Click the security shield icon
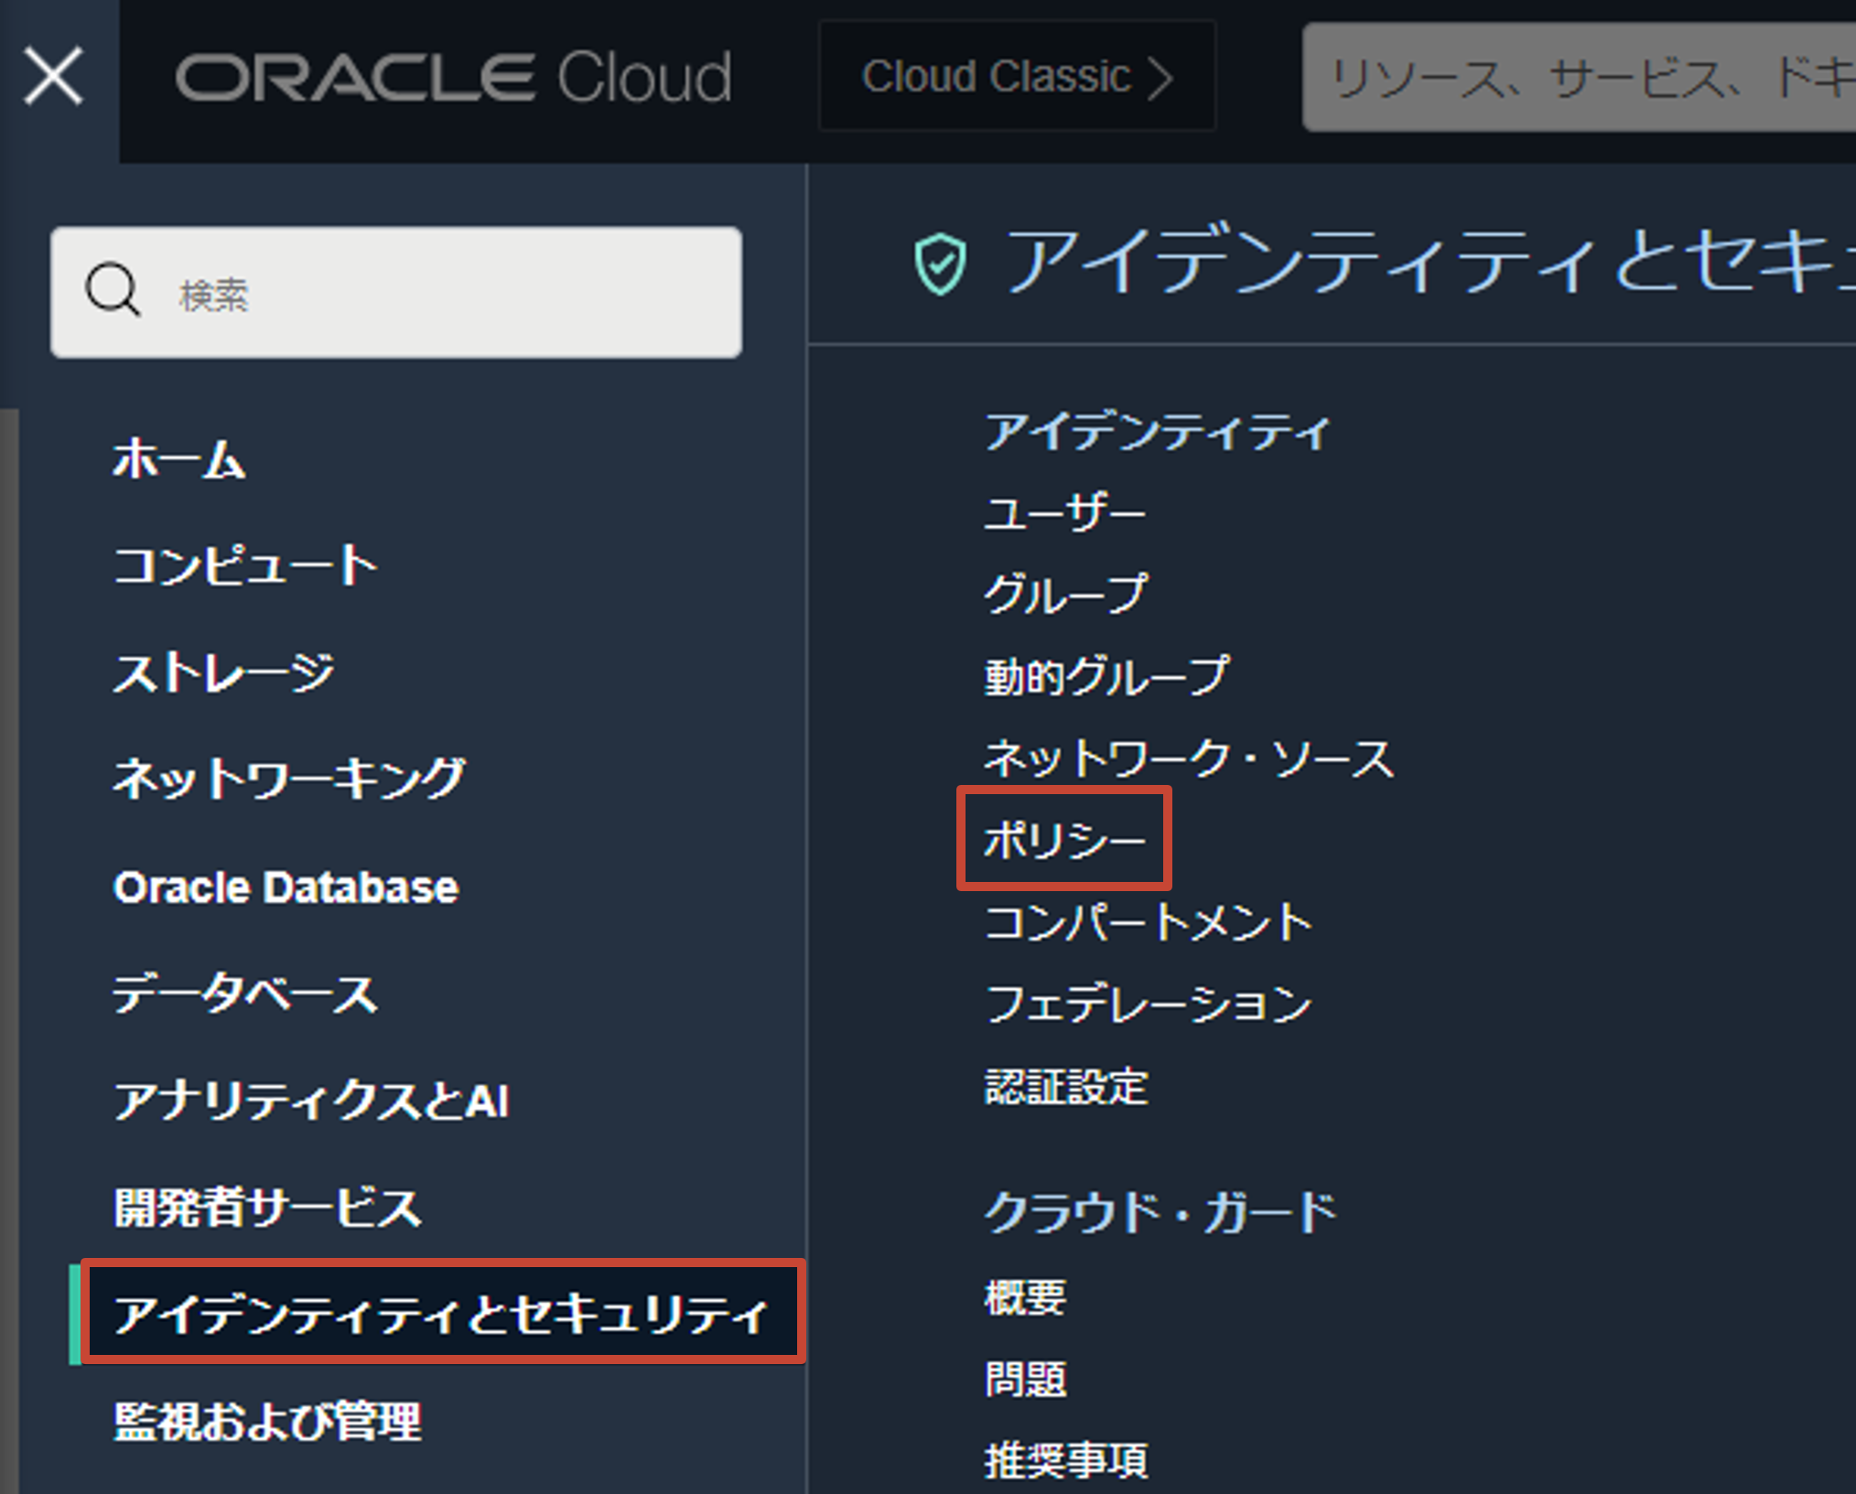This screenshot has height=1494, width=1856. (940, 263)
